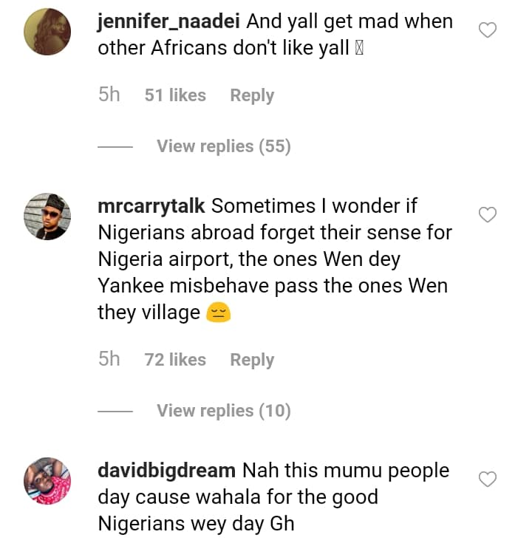Expand View replies (55)

pos(223,146)
